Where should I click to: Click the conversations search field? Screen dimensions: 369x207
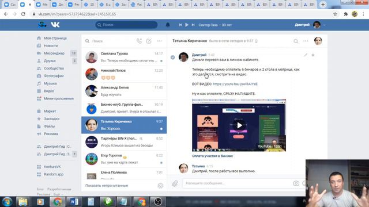pyautogui.click(x=110, y=41)
